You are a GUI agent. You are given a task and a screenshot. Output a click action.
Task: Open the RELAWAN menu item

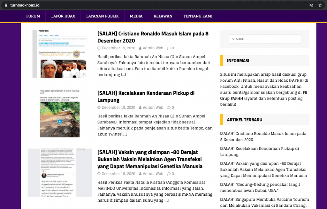coord(163,16)
